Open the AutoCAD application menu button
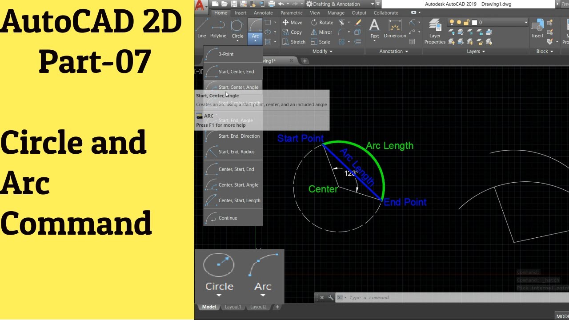 tap(201, 6)
